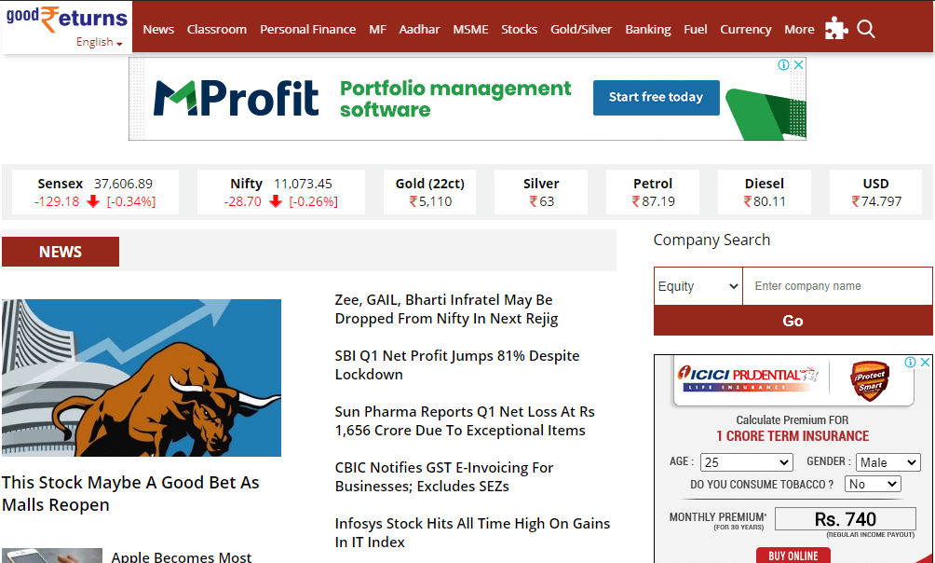Click the Go company search button

click(x=793, y=321)
